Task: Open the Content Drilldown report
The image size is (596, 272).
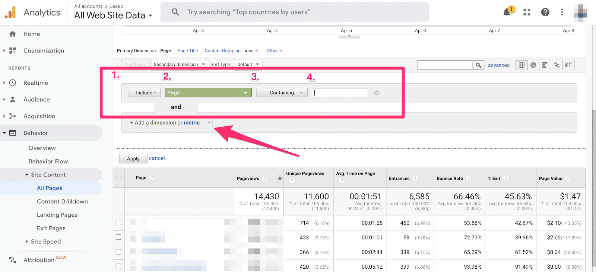Action: (x=62, y=201)
